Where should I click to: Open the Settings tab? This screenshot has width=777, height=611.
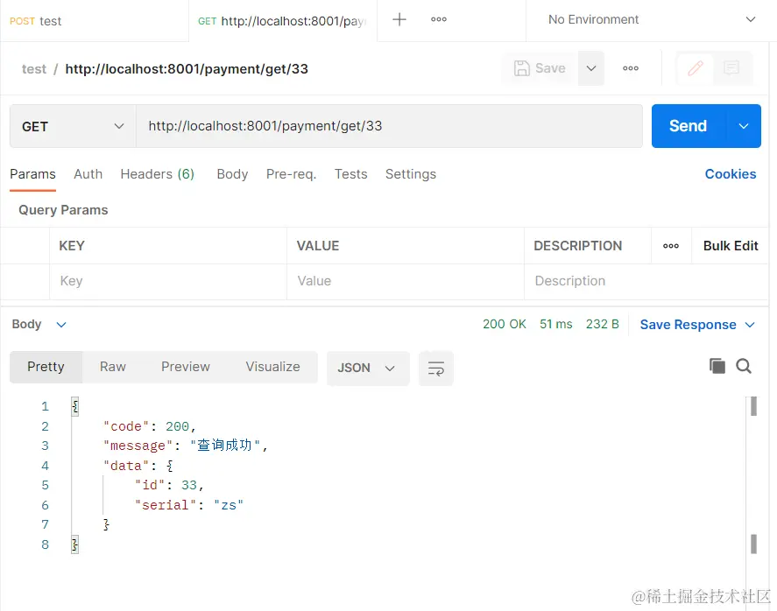click(411, 174)
